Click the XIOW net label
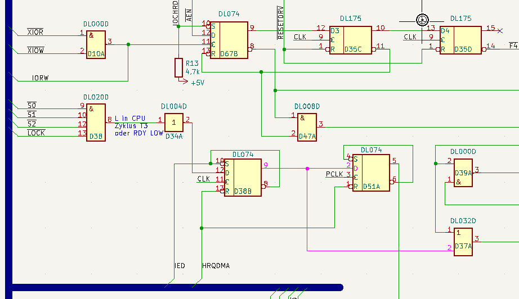The height and width of the screenshot is (299, 519). click(x=35, y=50)
